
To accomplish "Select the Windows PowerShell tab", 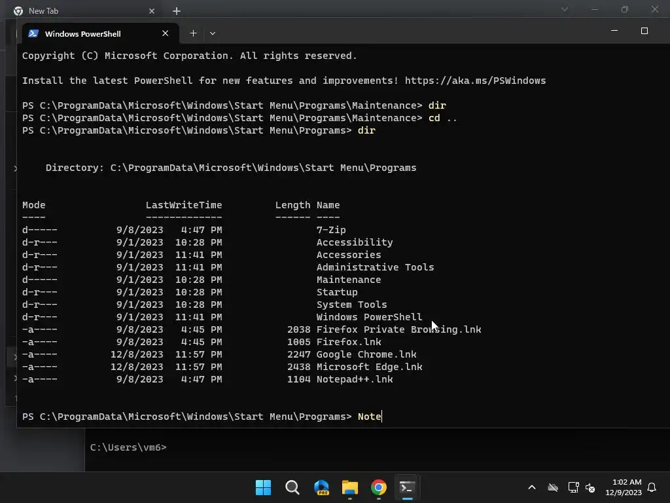I will tap(99, 33).
